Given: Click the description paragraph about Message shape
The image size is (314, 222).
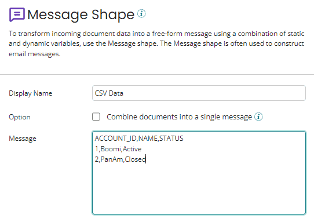Looking at the screenshot, I should click(156, 43).
